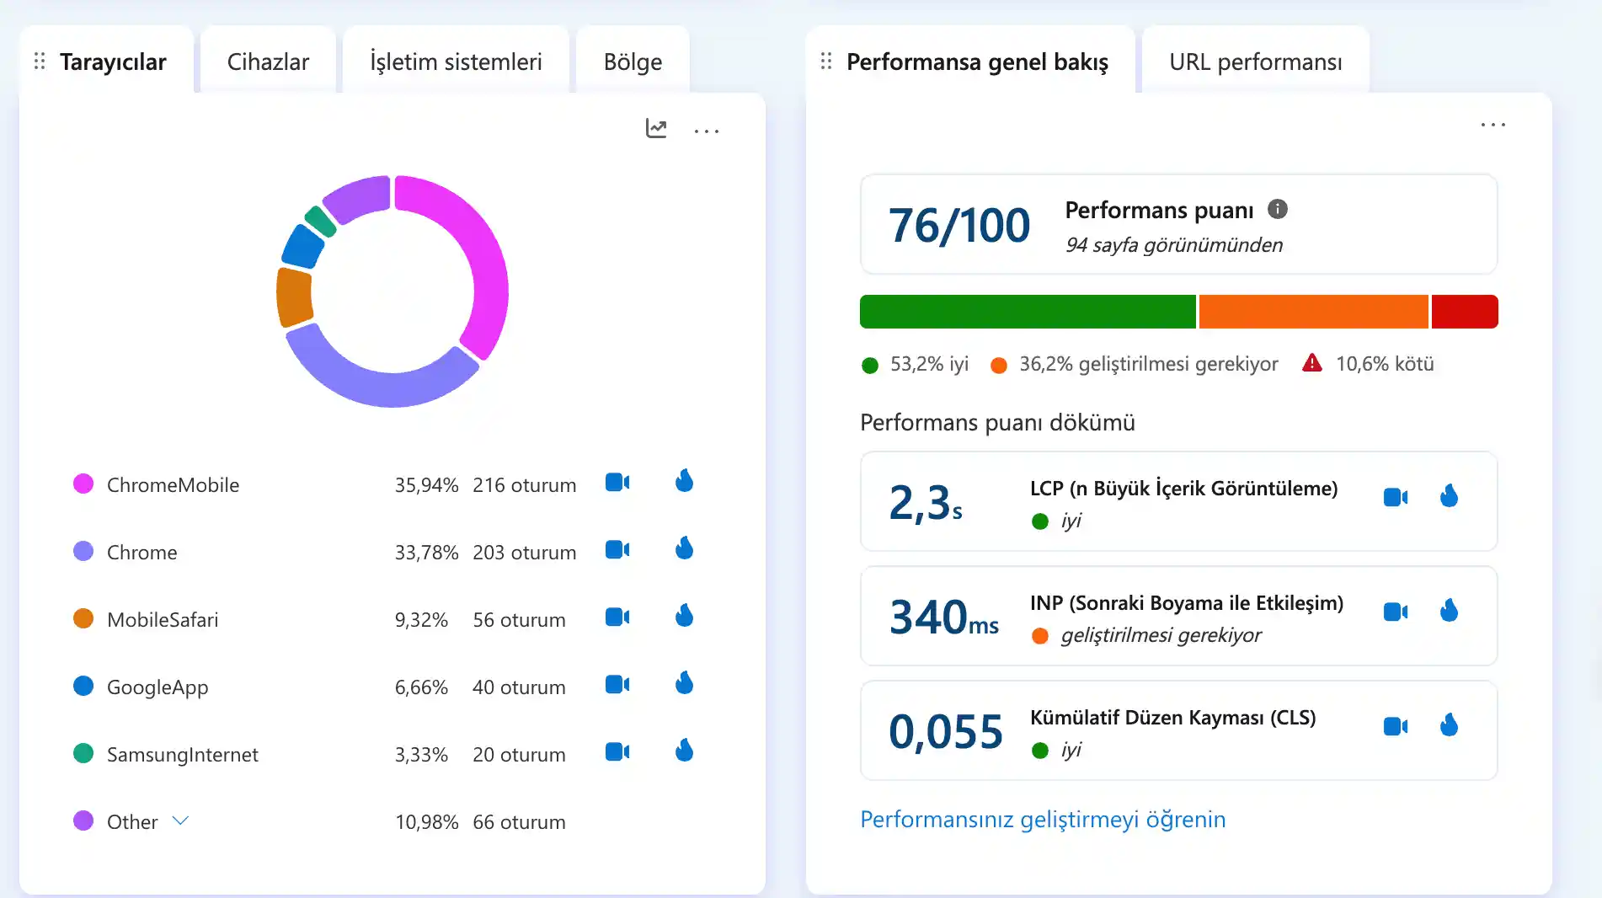
Task: View recordings for MobileSafari row
Action: pos(617,617)
